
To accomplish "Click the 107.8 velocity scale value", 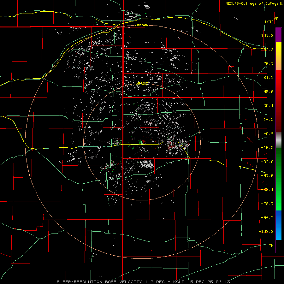I will [x=267, y=35].
